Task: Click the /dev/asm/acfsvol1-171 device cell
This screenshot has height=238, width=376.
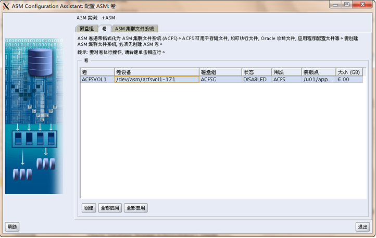Action: pos(157,79)
